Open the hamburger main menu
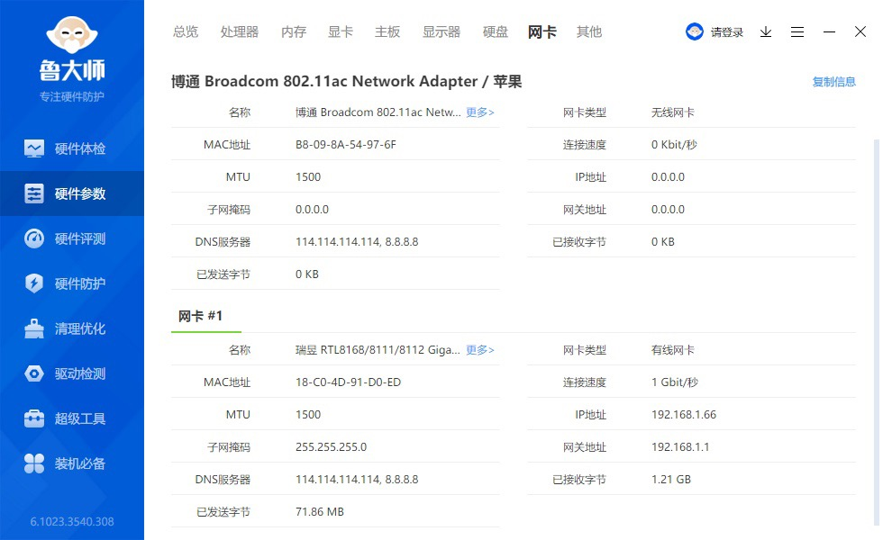The width and height of the screenshot is (883, 540). pos(797,32)
